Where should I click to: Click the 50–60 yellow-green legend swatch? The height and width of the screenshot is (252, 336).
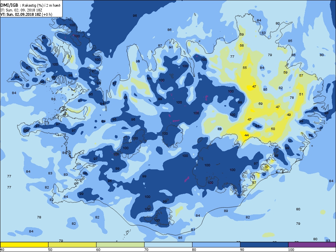[72, 245]
